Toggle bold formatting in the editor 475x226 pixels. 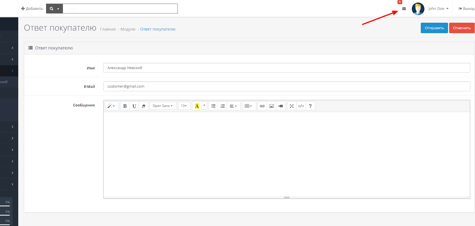[x=125, y=106]
